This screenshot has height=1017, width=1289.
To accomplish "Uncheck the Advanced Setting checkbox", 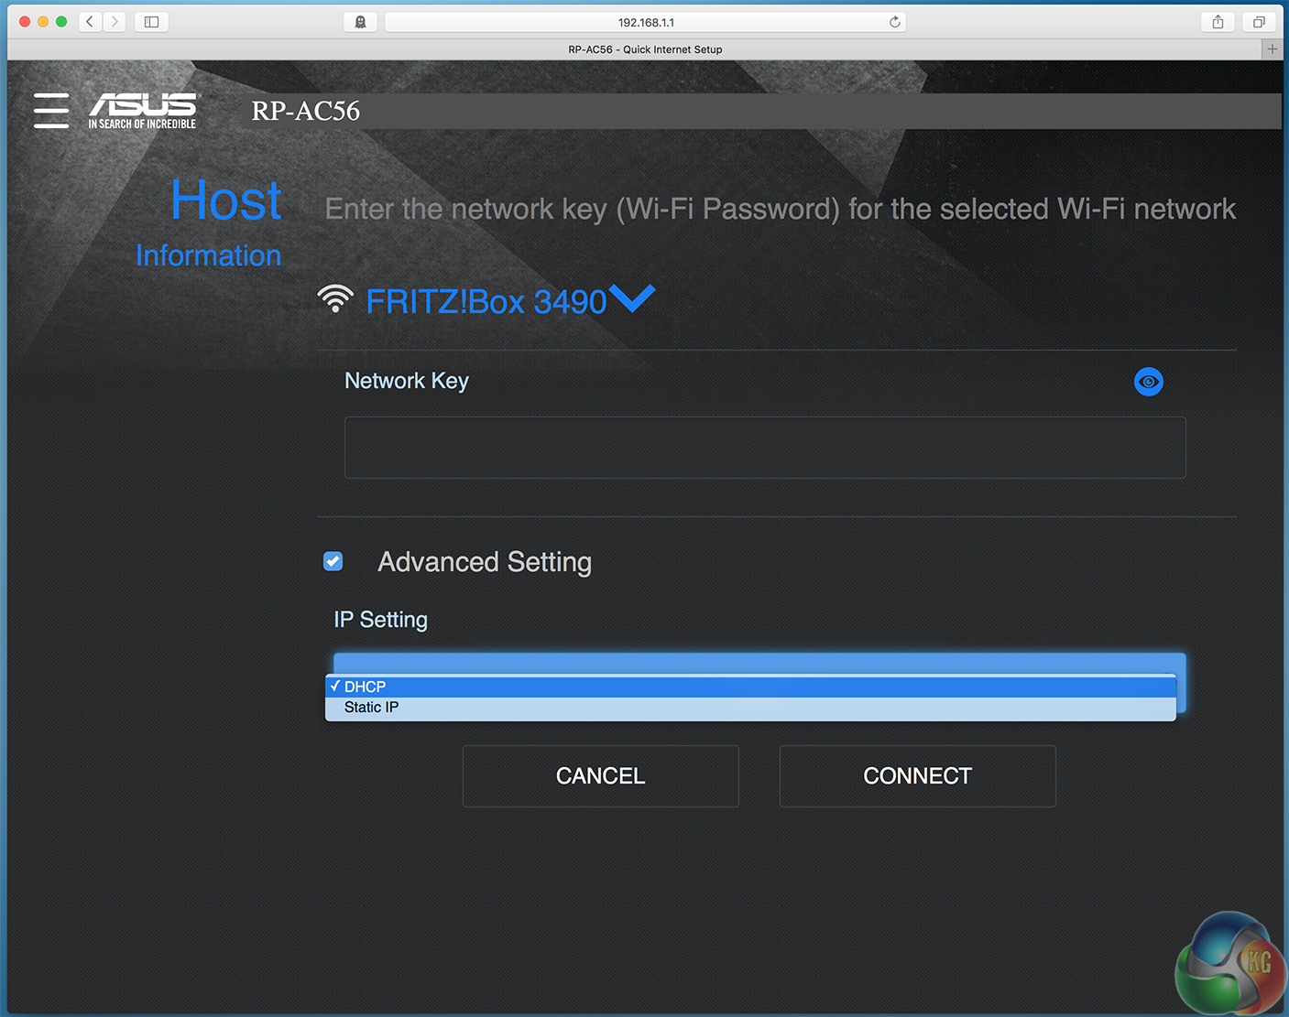I will pyautogui.click(x=333, y=561).
